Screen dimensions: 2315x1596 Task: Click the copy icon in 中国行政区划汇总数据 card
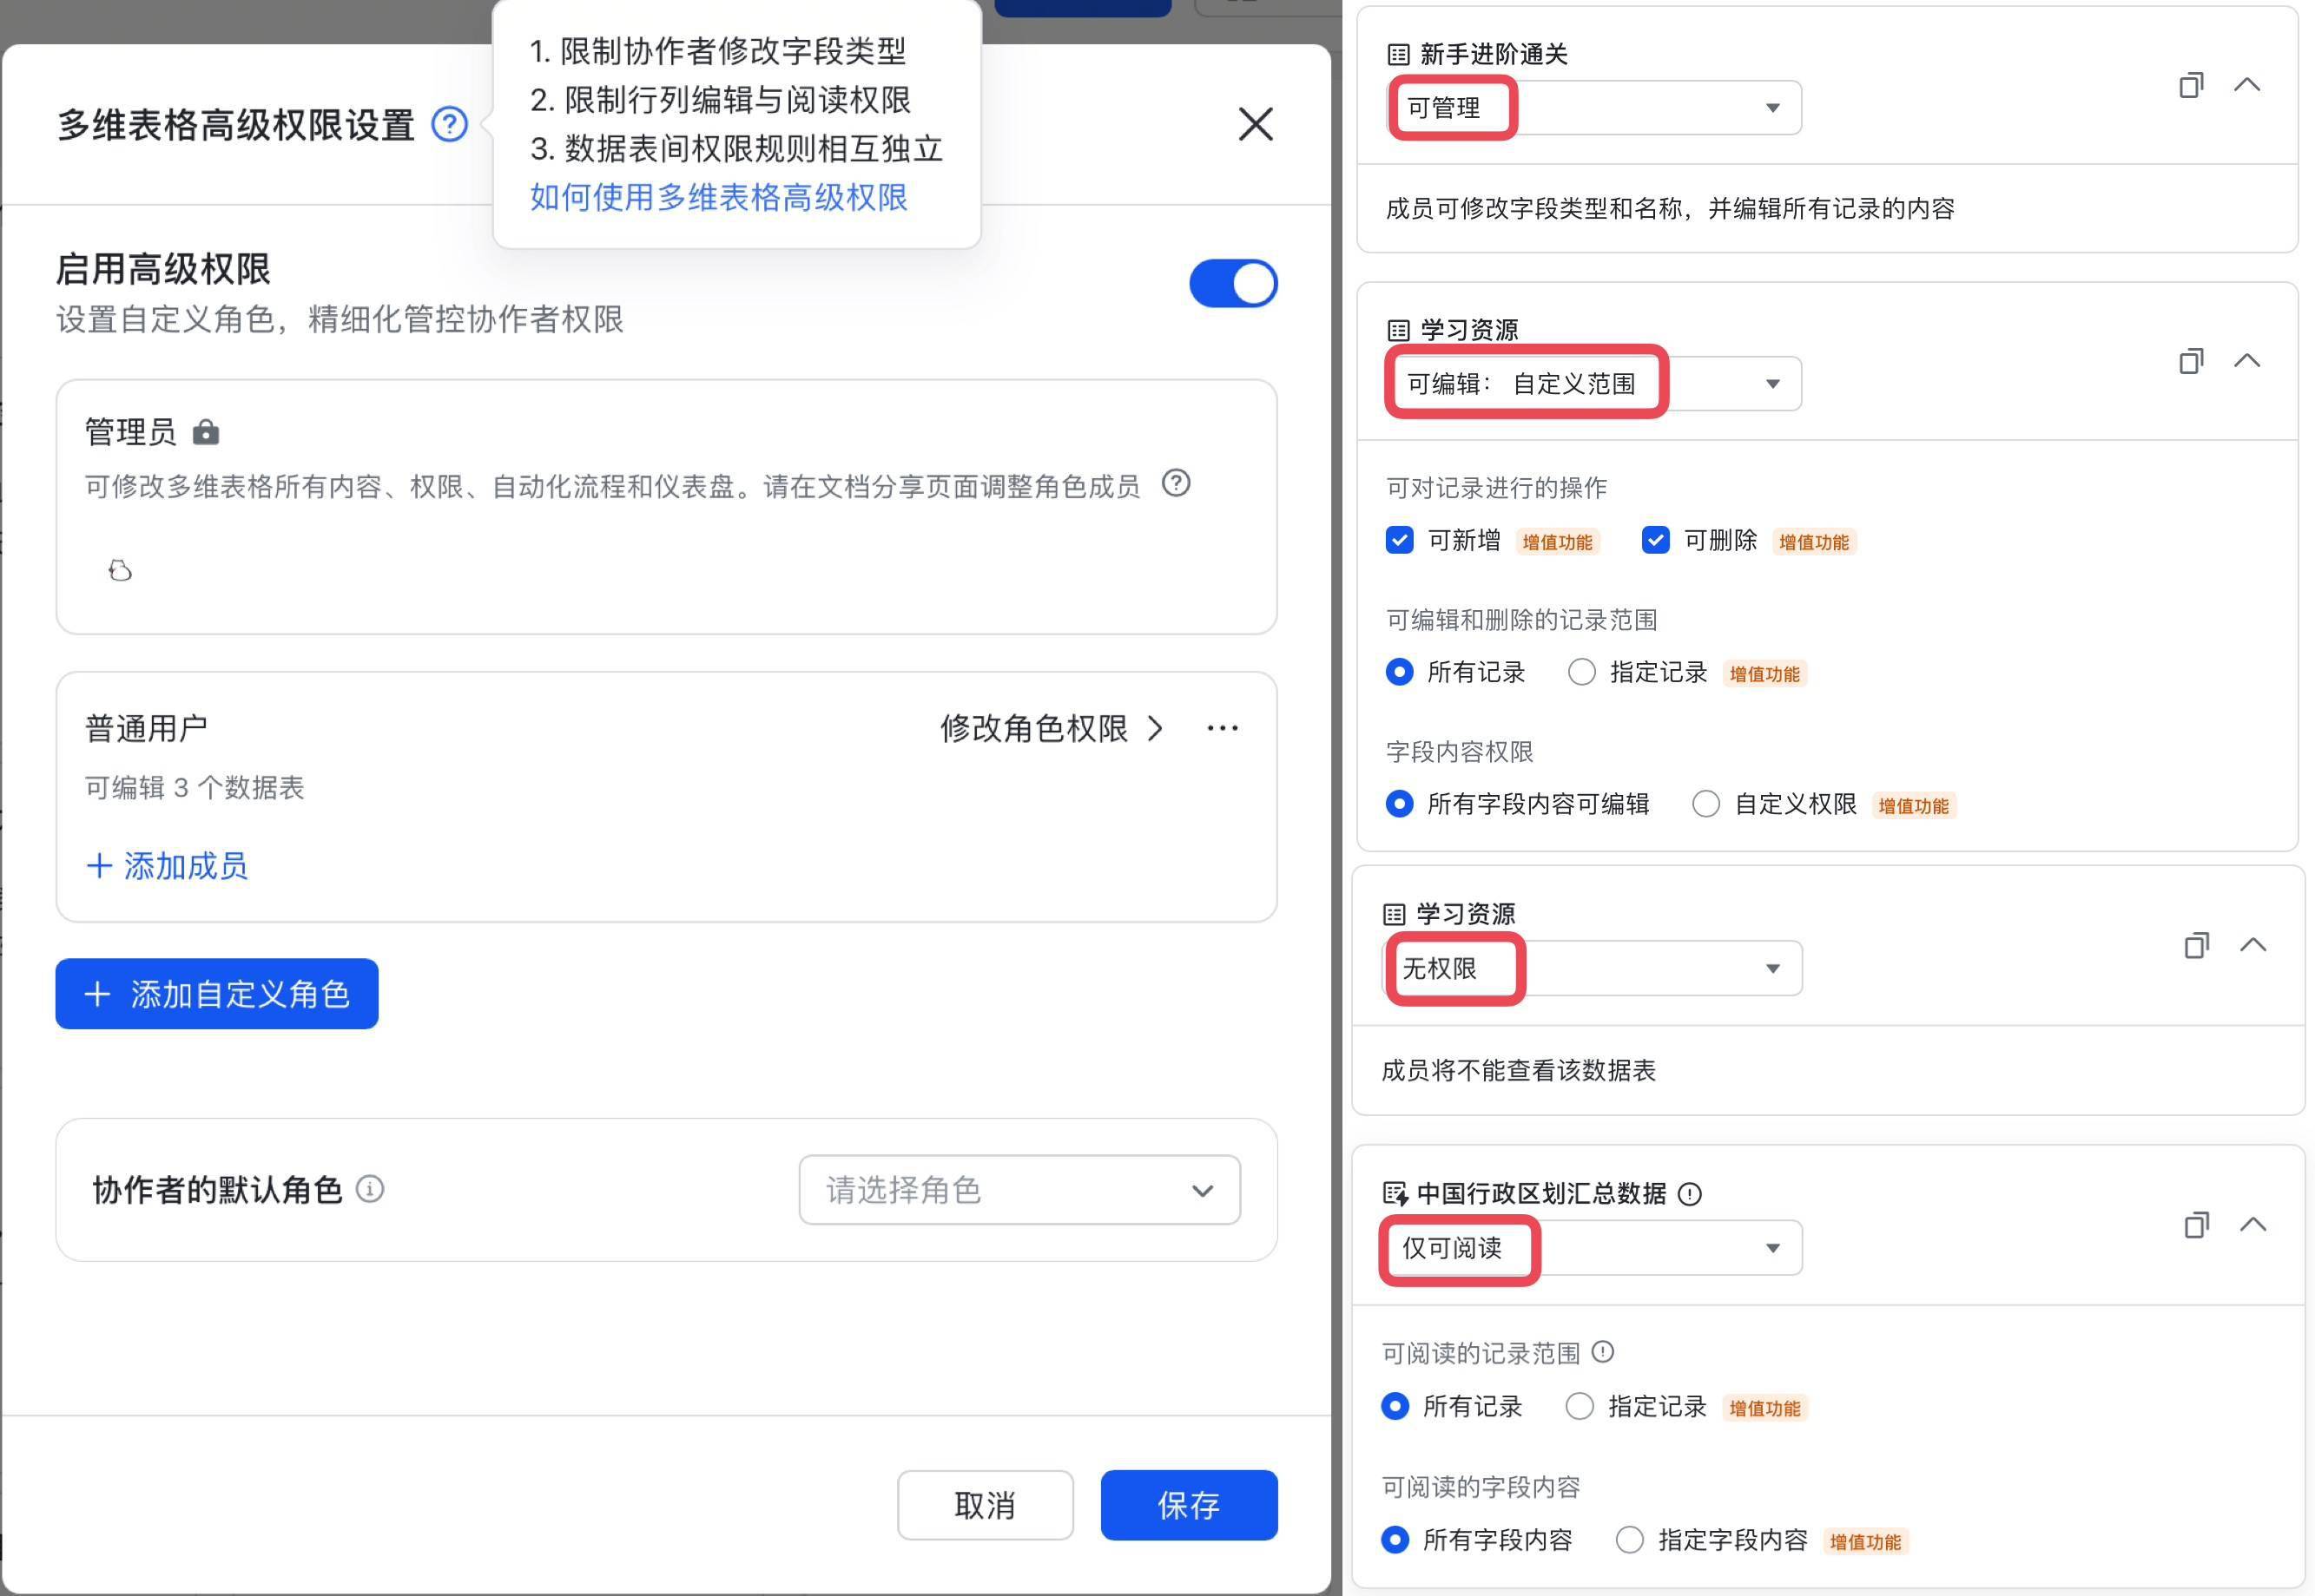coord(2196,1226)
